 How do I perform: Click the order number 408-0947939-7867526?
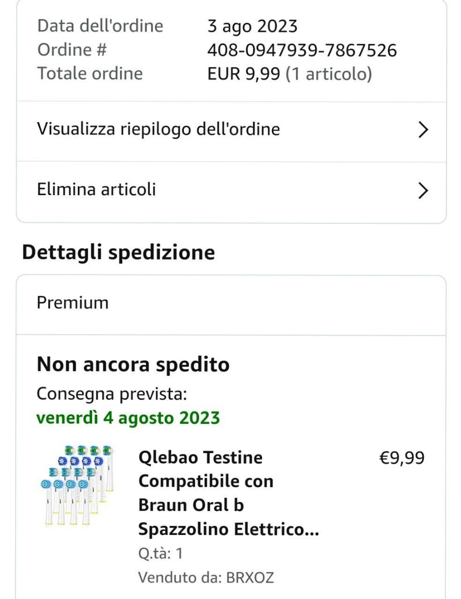point(302,50)
